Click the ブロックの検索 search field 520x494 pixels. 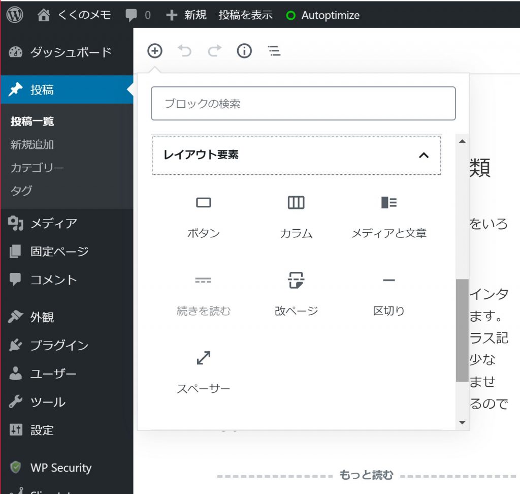pos(303,104)
